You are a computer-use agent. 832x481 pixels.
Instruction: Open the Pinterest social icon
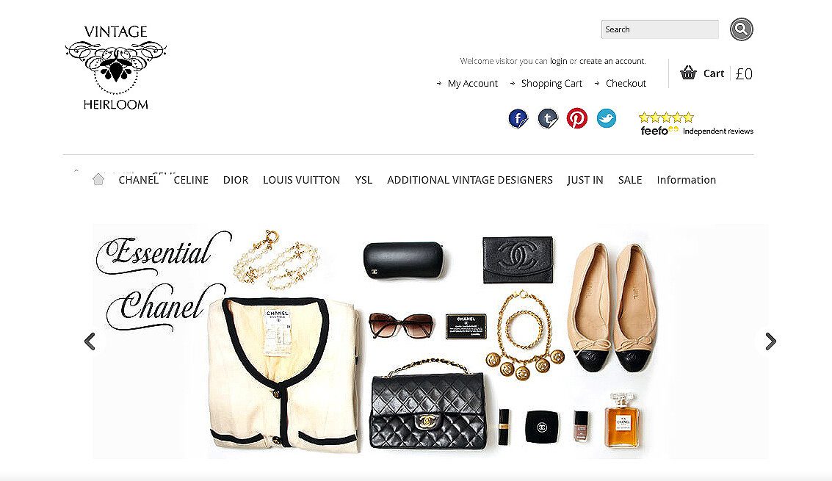[x=576, y=118]
